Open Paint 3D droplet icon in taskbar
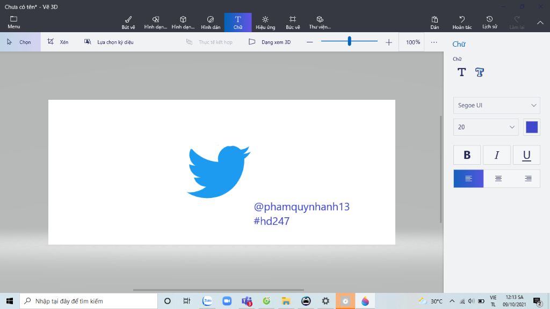 click(365, 301)
